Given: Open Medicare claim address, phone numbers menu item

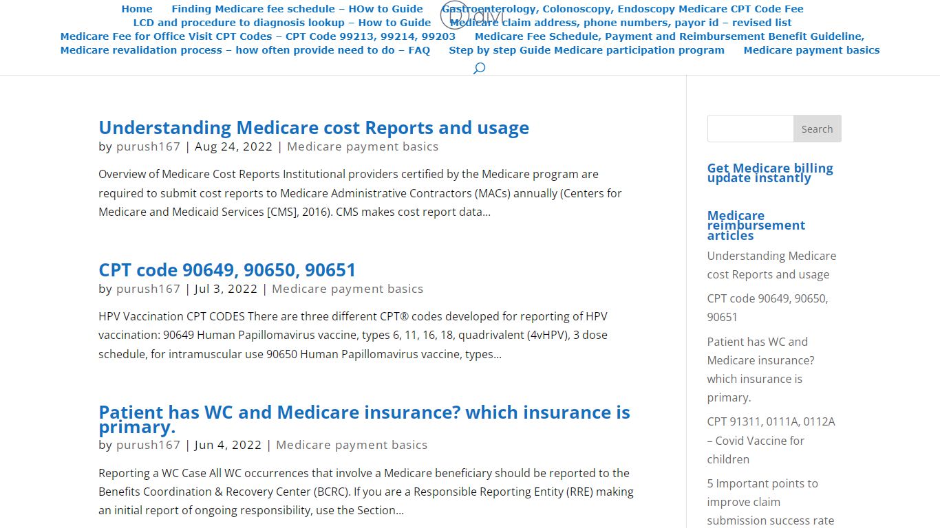Looking at the screenshot, I should click(621, 23).
